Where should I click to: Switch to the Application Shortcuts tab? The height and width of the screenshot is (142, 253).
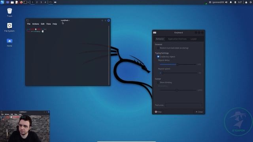coord(177,39)
